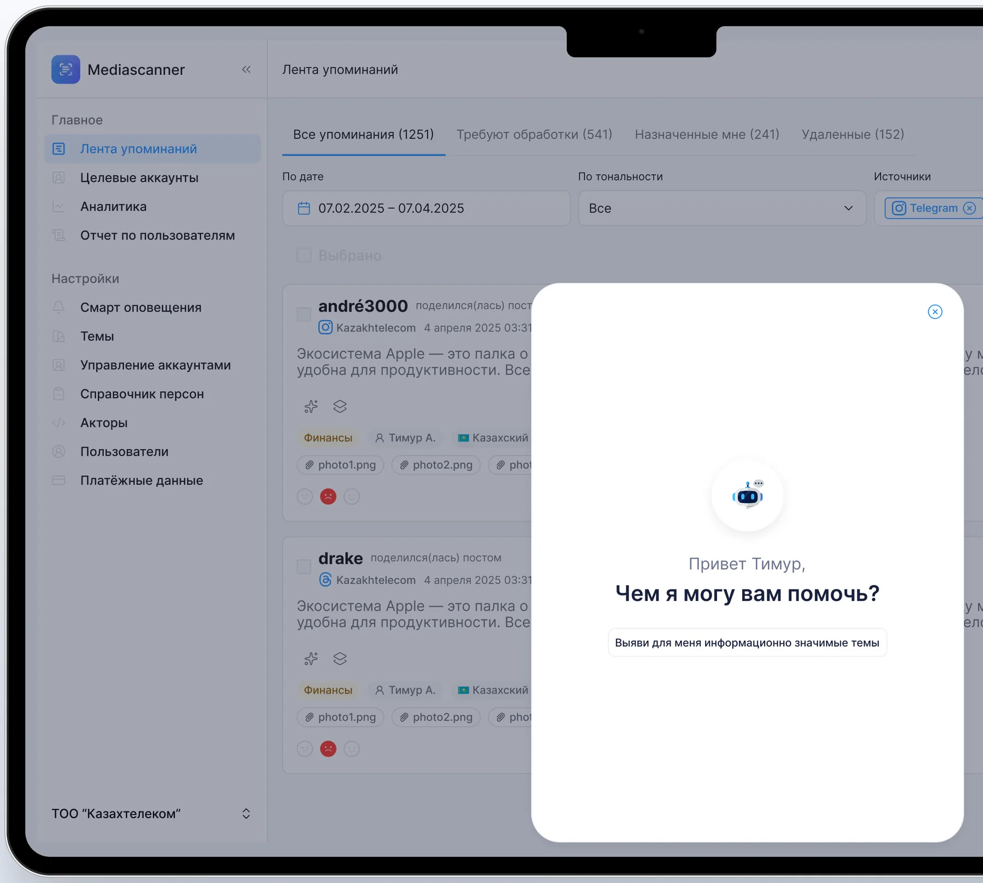Select neutral sentiment face on andré3000 post
Viewport: 983px width, 883px height.
coord(305,497)
